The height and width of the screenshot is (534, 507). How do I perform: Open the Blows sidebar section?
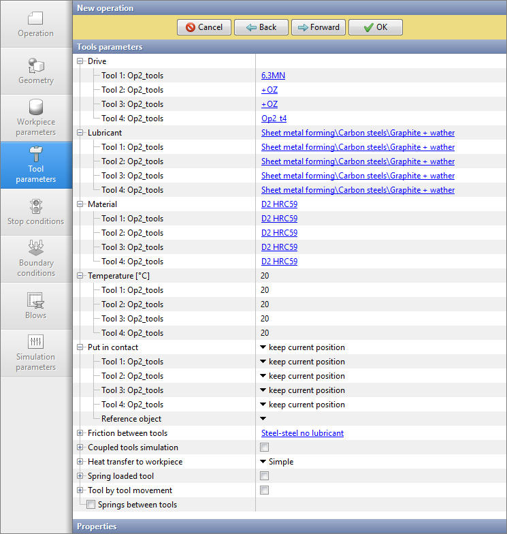coord(35,306)
